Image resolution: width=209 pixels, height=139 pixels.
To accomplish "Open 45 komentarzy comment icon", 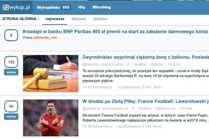I will pos(84,87).
